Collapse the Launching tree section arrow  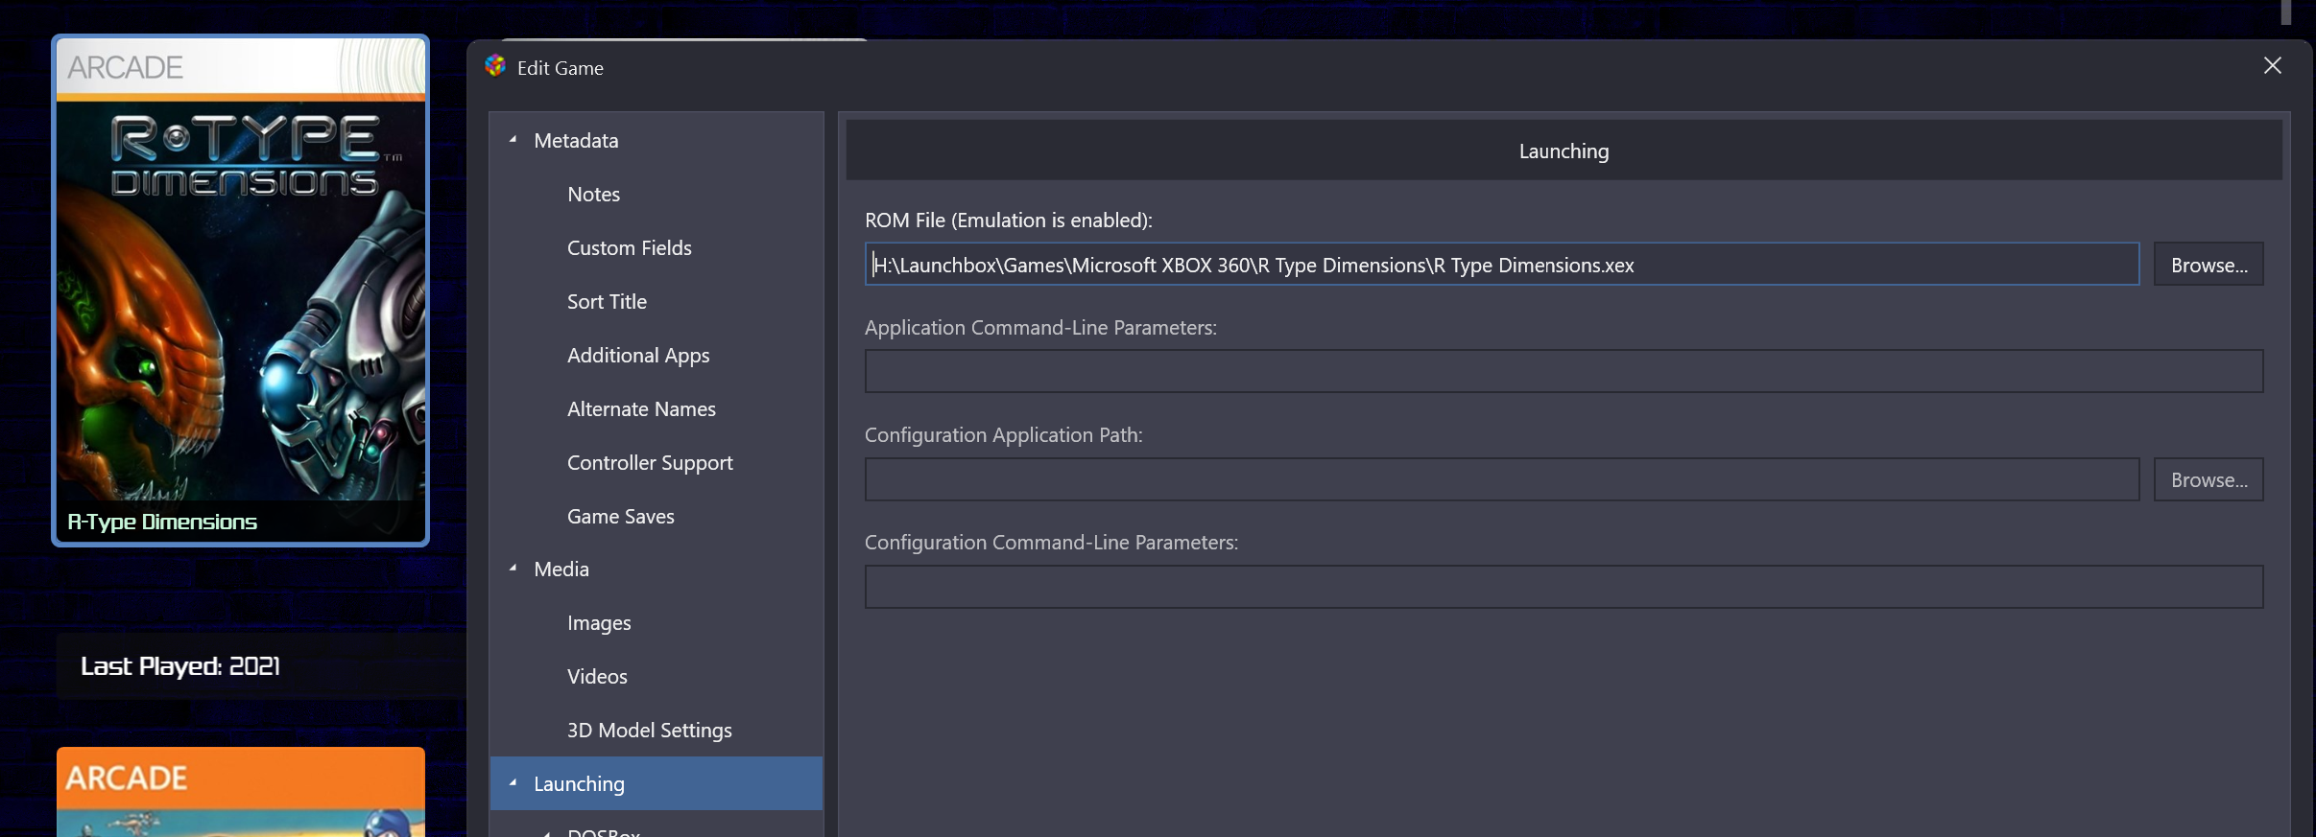pyautogui.click(x=513, y=783)
